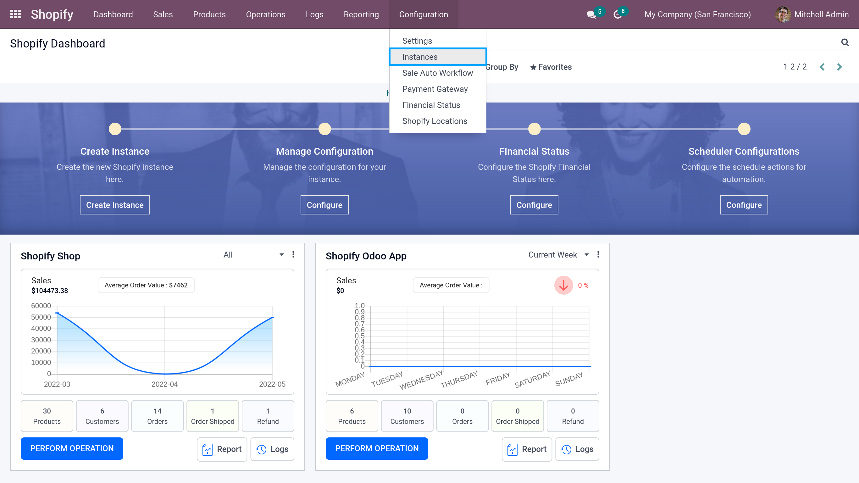Click the Shopify Shop sales line chart
Image resolution: width=859 pixels, height=483 pixels.
(x=158, y=345)
